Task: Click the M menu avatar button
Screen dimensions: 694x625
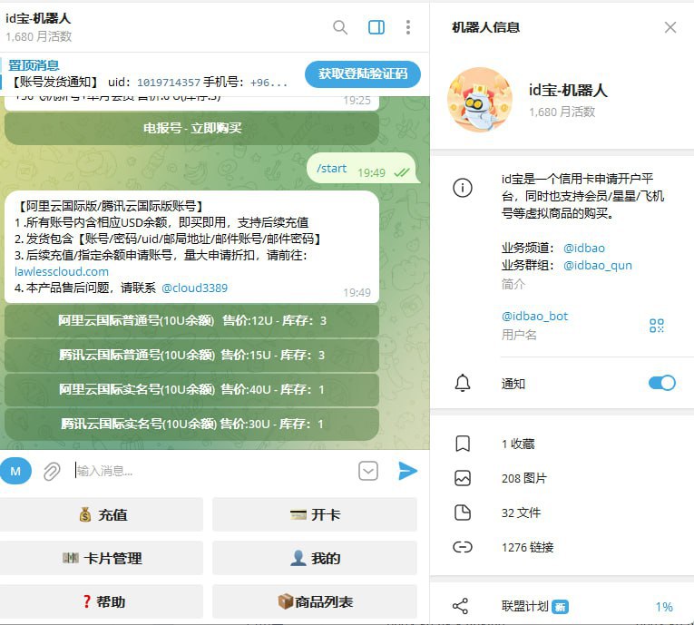Action: pos(15,471)
